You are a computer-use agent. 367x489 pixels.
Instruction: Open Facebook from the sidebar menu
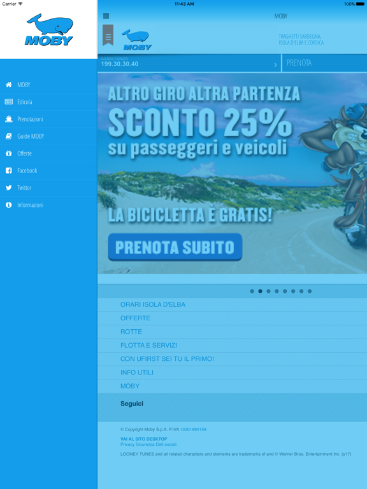(x=48, y=170)
